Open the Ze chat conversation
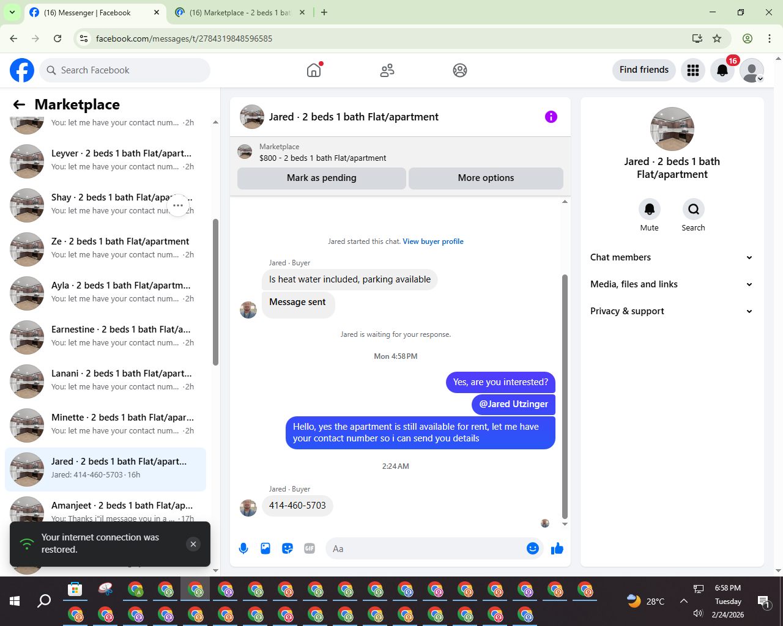 [105, 249]
